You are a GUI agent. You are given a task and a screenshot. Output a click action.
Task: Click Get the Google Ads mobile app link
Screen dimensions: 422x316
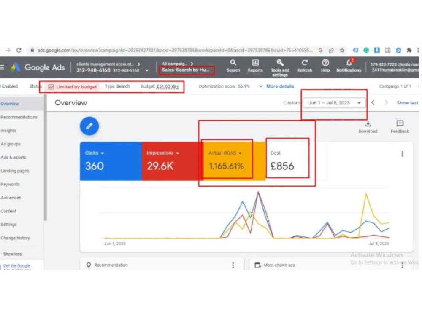click(16, 267)
